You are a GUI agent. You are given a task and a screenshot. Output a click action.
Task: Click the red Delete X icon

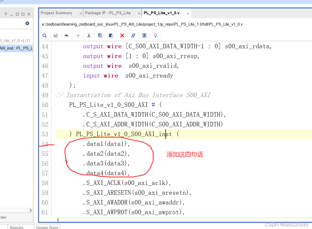pyautogui.click(x=122, y=36)
